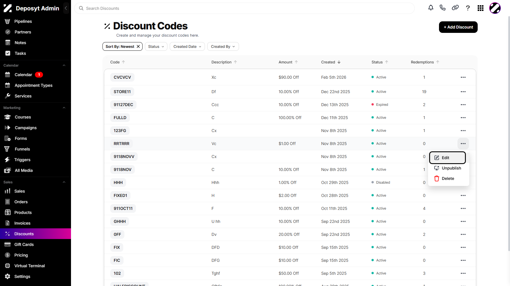510x286 pixels.
Task: Collapse the sidebar using the chevron button
Action: (66, 8)
